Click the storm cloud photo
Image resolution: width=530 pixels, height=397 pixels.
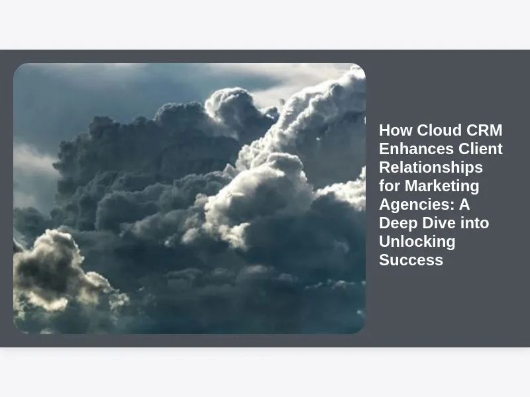189,198
